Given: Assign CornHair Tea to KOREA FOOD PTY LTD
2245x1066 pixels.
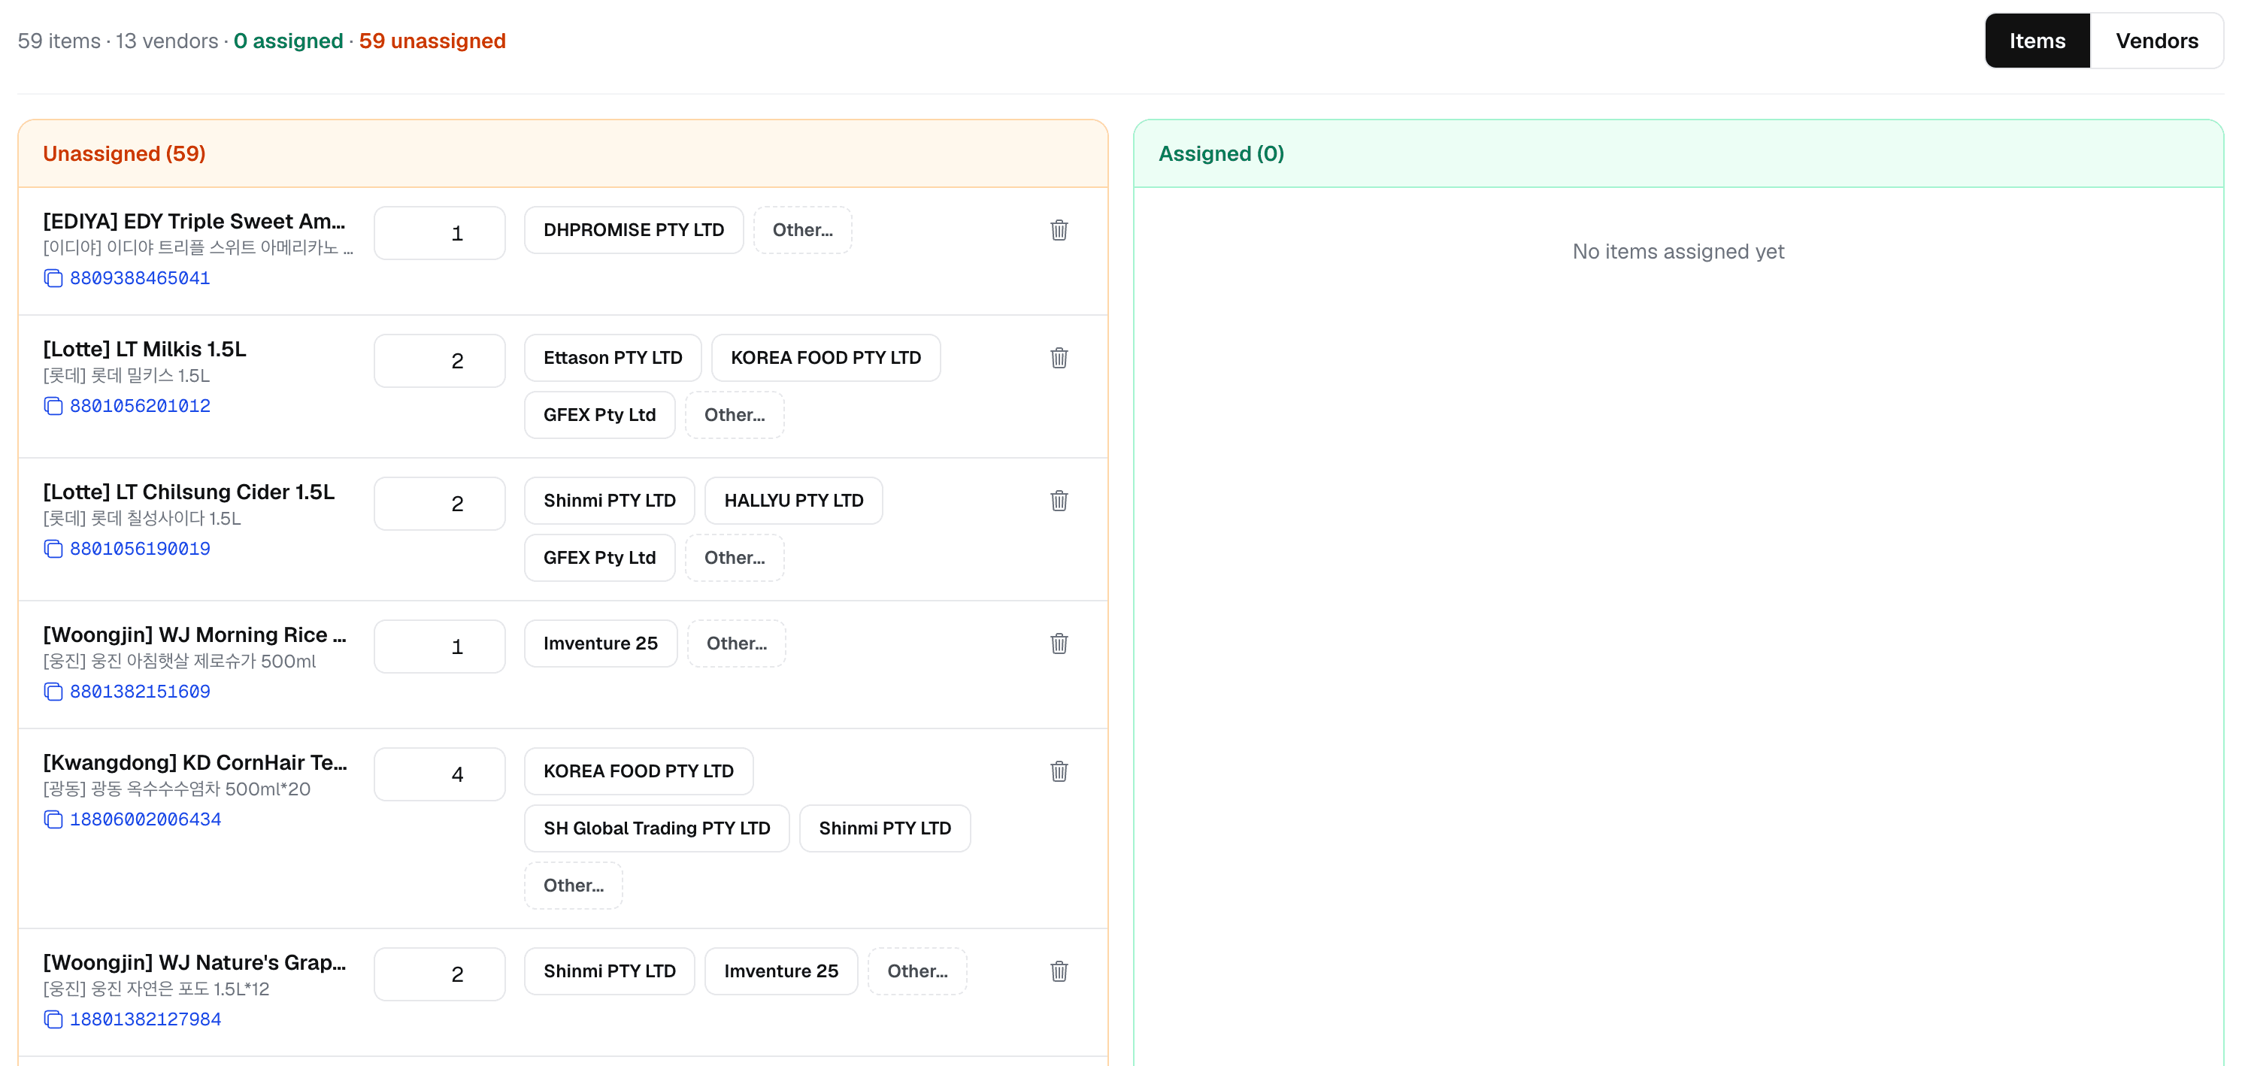Looking at the screenshot, I should (x=639, y=771).
